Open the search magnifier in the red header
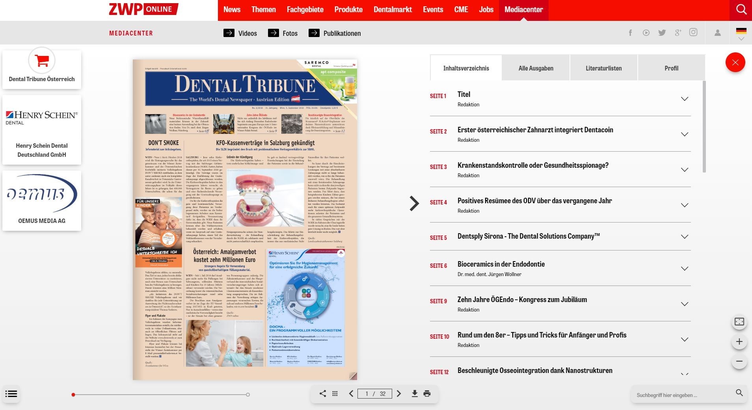The height and width of the screenshot is (410, 752). click(x=741, y=9)
